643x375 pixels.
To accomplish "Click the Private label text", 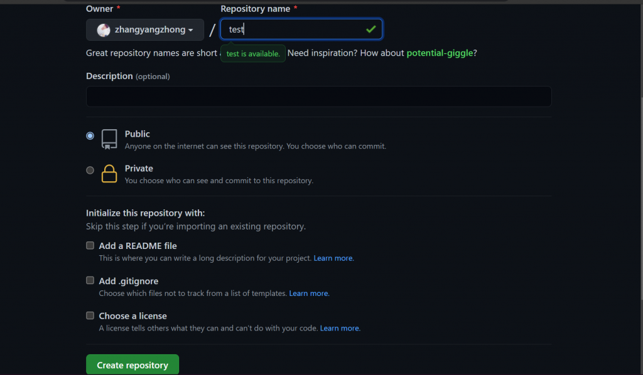I will pos(139,168).
